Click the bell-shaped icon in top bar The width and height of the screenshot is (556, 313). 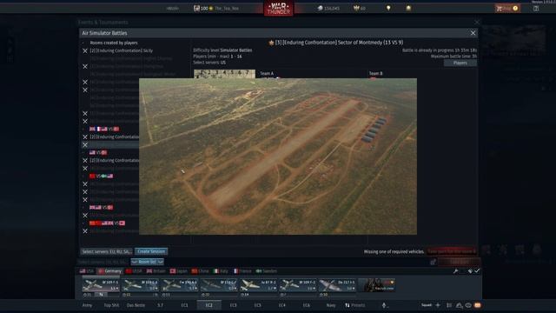click(x=408, y=8)
